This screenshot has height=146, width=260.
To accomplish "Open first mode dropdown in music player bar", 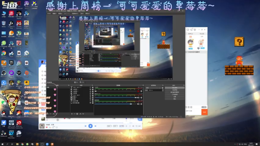I will [x=109, y=126].
